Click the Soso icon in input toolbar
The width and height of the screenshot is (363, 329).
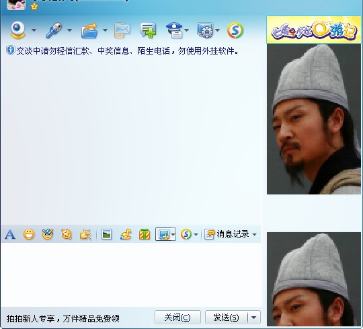tap(186, 234)
